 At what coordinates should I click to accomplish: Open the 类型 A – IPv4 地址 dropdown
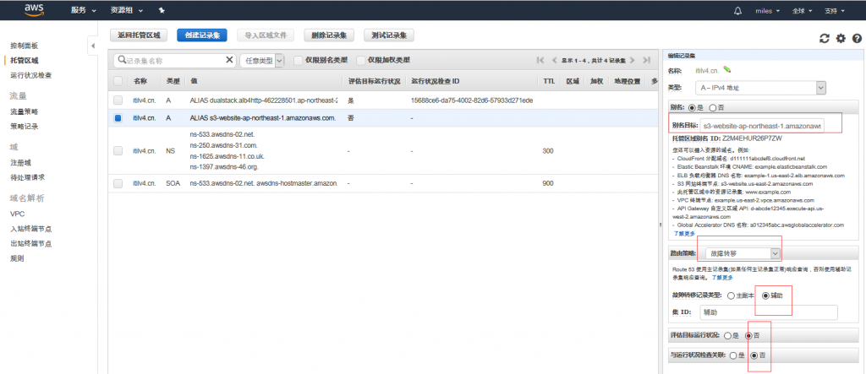(760, 88)
